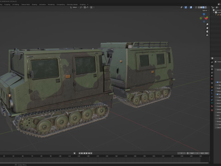This screenshot has width=221, height=166.
Task: Open the Modifiers wrench properties tab
Action: pos(212,90)
